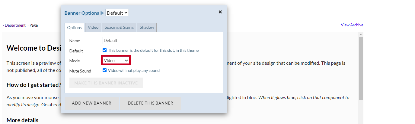Click the Page breadcrumb text
This screenshot has width=415, height=124.
pyautogui.click(x=34, y=25)
